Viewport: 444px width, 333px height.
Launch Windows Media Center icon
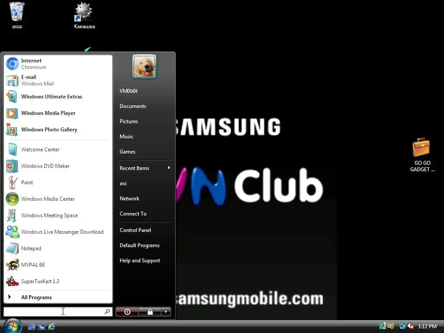pos(13,199)
